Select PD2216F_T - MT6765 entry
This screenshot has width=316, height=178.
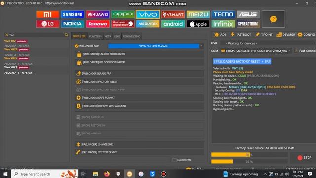click(18, 73)
